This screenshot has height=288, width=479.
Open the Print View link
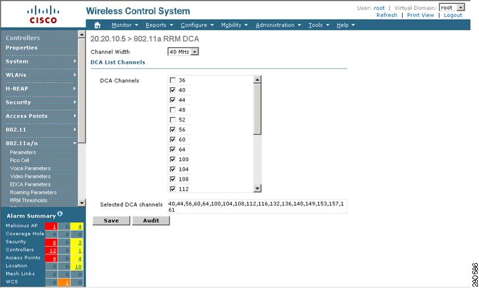420,15
